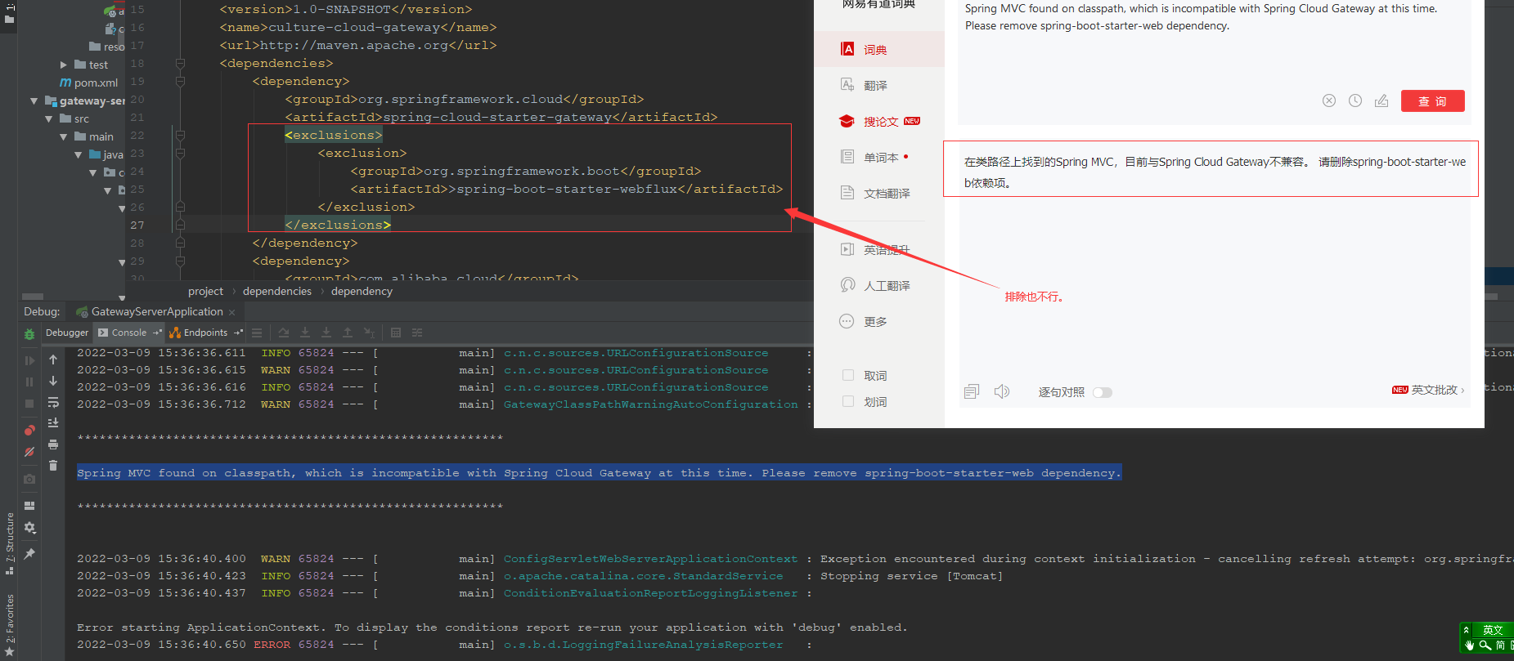Image resolution: width=1514 pixels, height=661 pixels.
Task: Close the GatewayServerApplication debug tab
Action: 232,312
